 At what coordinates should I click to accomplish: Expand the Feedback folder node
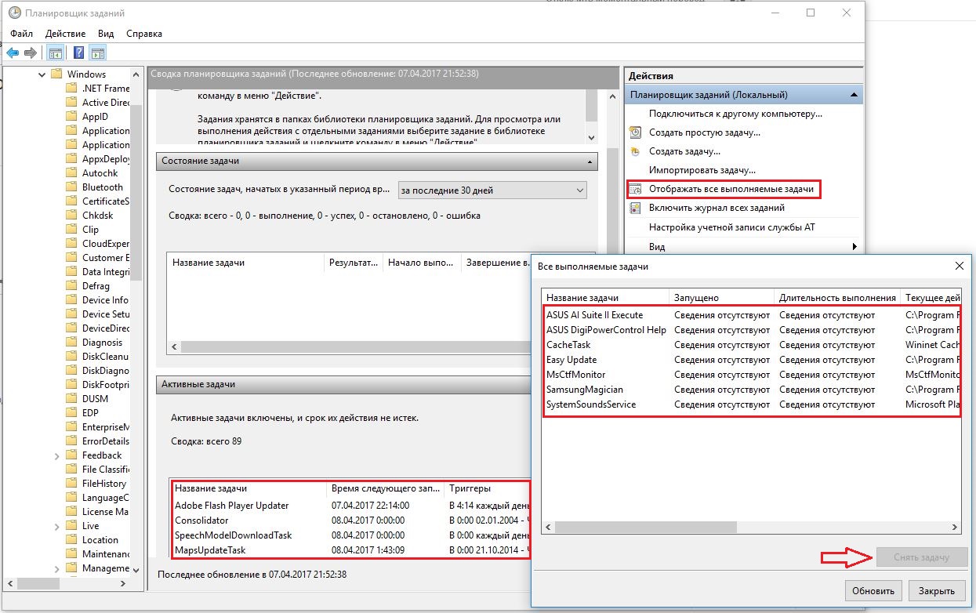[x=57, y=455]
